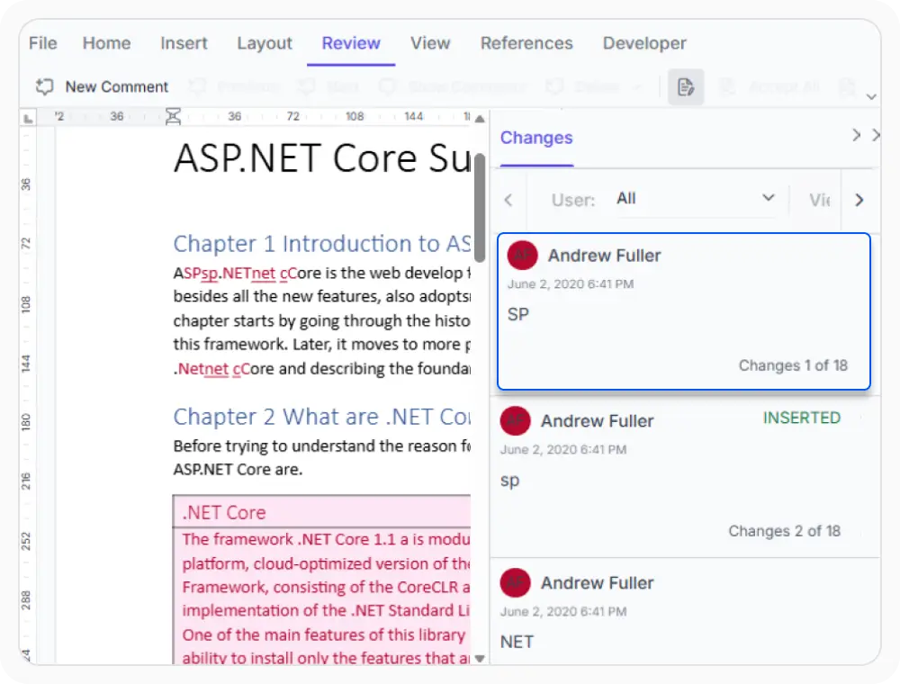Go to the References tab
The height and width of the screenshot is (684, 900).
(526, 43)
